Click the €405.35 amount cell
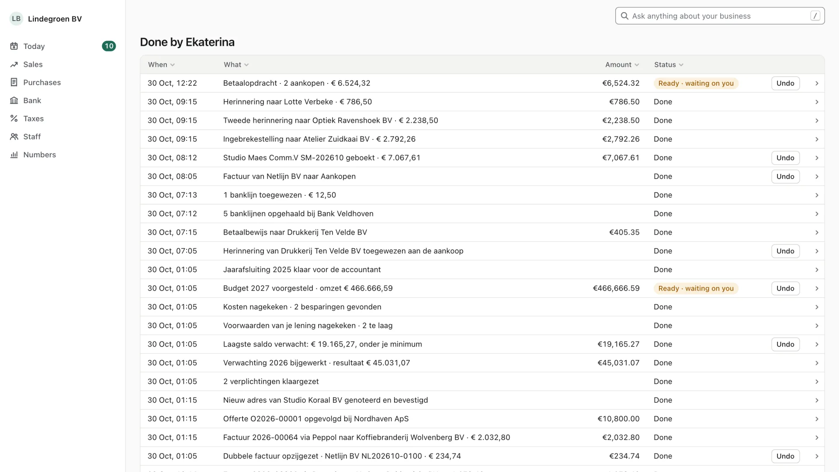The width and height of the screenshot is (839, 472). tap(624, 233)
